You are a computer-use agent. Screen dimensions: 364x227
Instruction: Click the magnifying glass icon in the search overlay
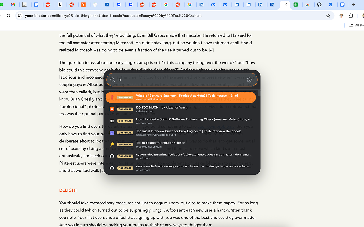click(x=112, y=80)
